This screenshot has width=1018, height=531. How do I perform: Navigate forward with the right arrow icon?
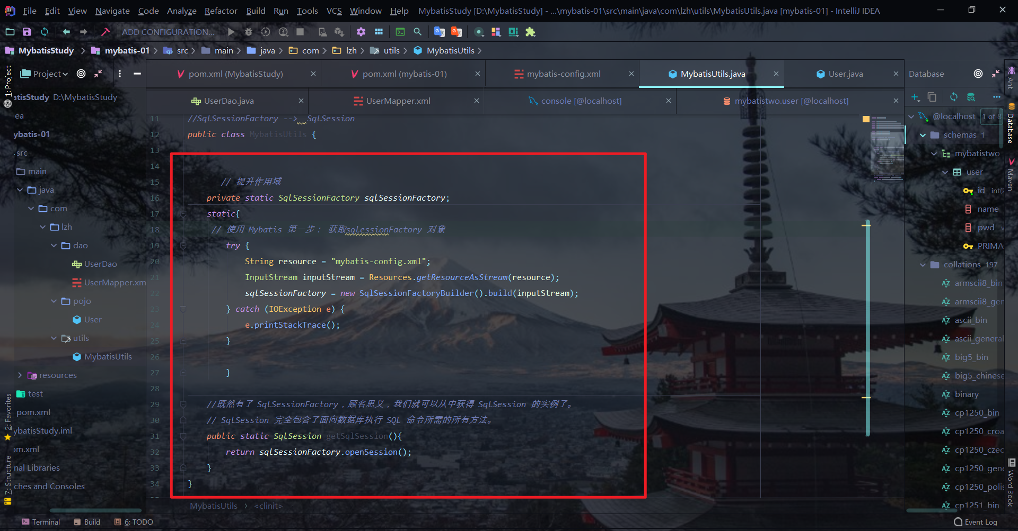click(x=84, y=32)
